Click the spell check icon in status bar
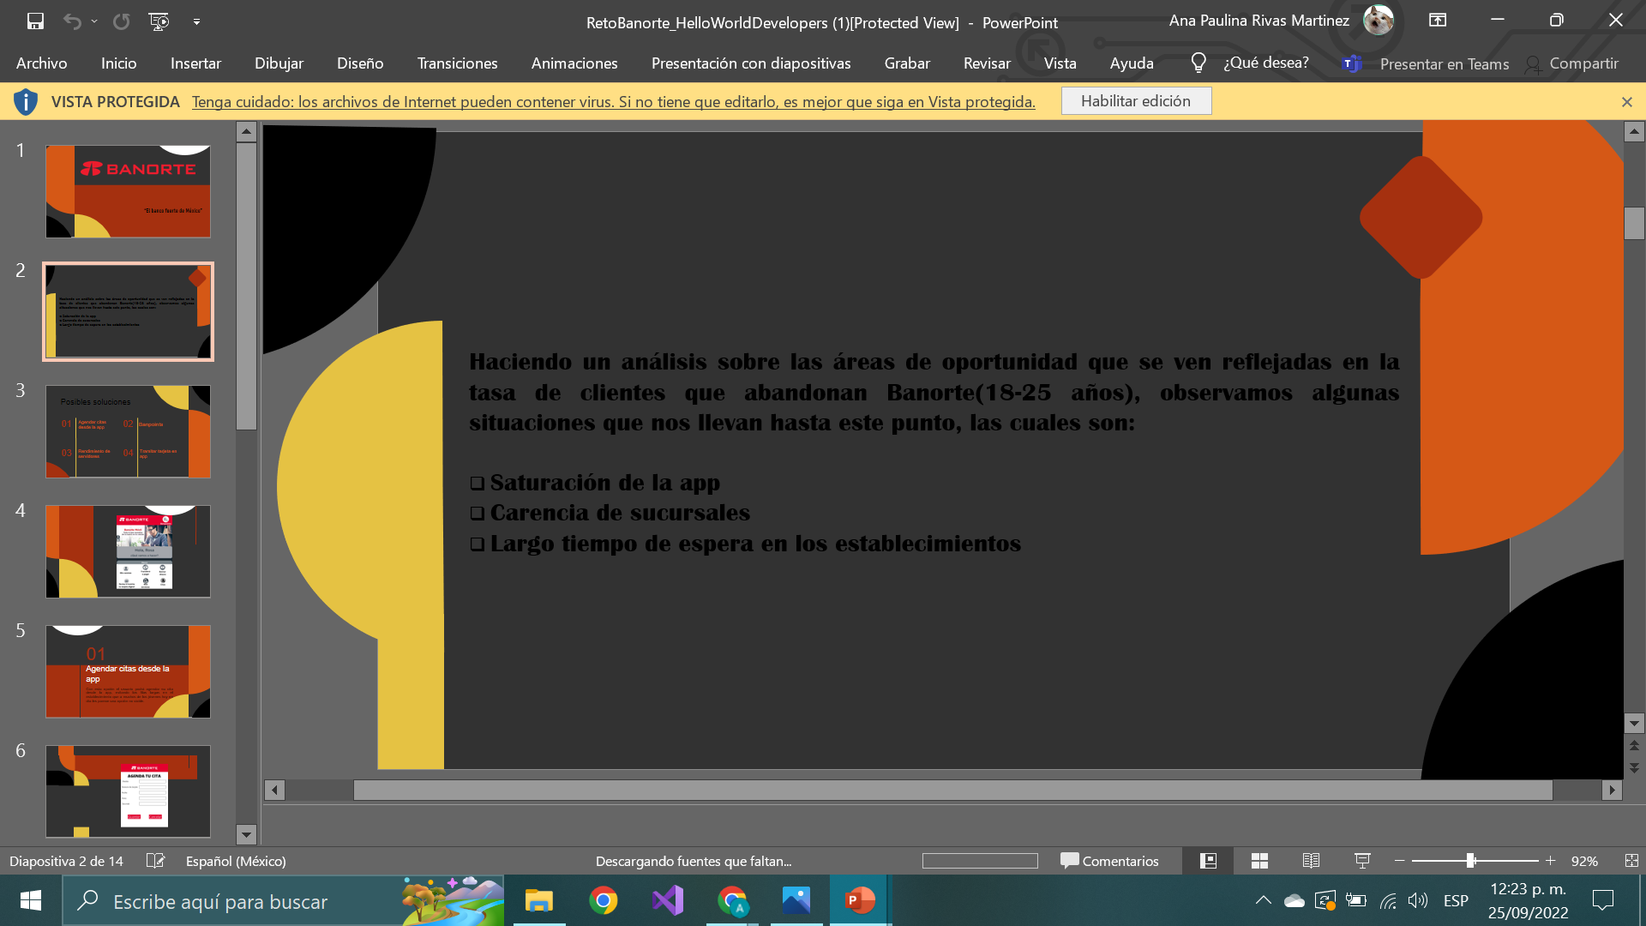1646x926 pixels. (x=155, y=861)
